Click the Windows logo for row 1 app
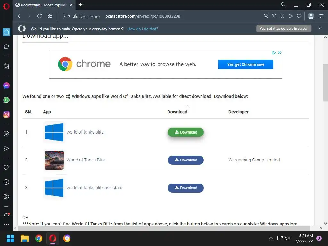Viewport: 328px width, 246px height. pos(54,132)
